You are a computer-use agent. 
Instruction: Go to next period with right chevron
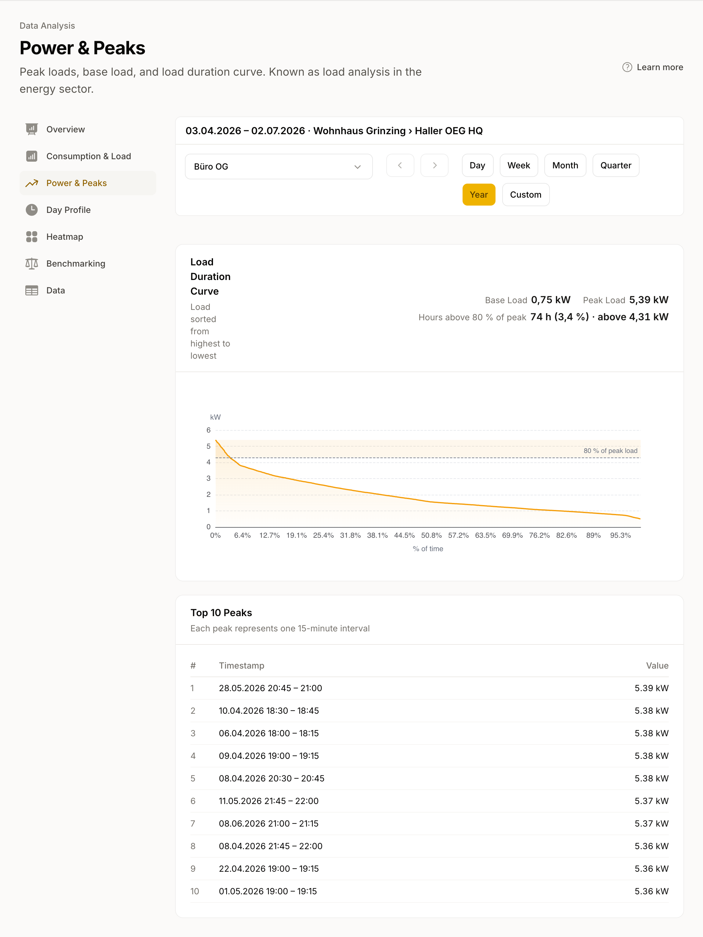[434, 165]
